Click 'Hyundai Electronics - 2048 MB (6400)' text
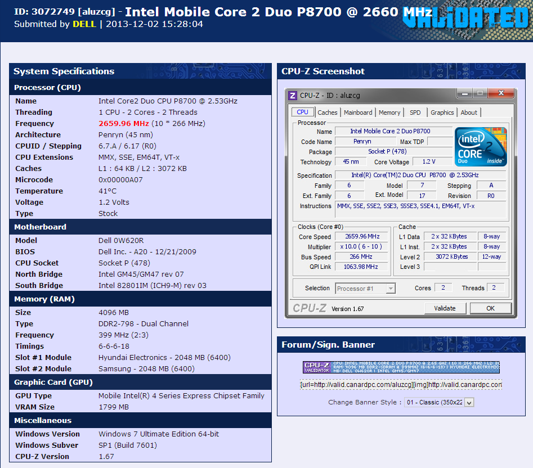This screenshot has height=468, width=533. click(x=164, y=357)
